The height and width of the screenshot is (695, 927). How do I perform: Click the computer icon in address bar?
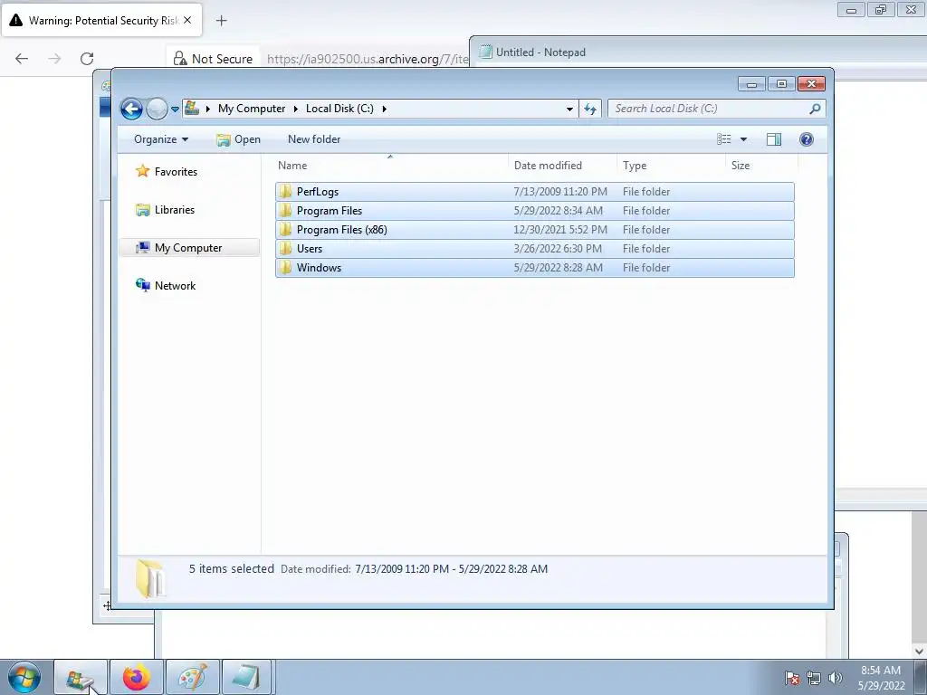pos(192,109)
